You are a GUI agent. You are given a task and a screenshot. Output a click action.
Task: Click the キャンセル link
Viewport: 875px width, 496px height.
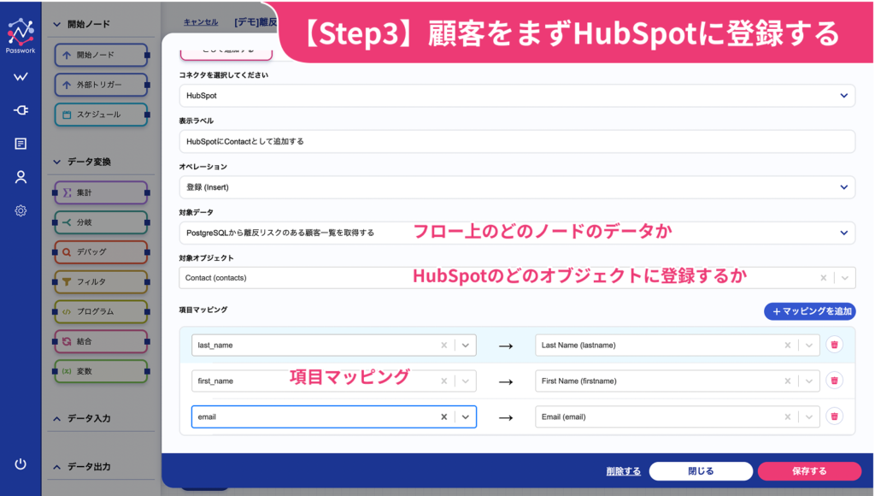[201, 22]
